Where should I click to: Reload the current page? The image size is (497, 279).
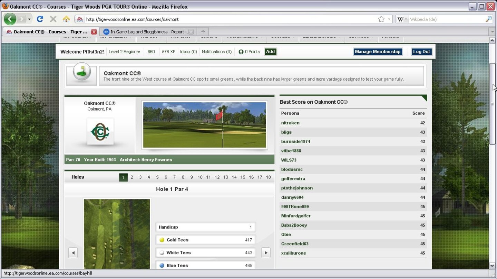pos(40,19)
